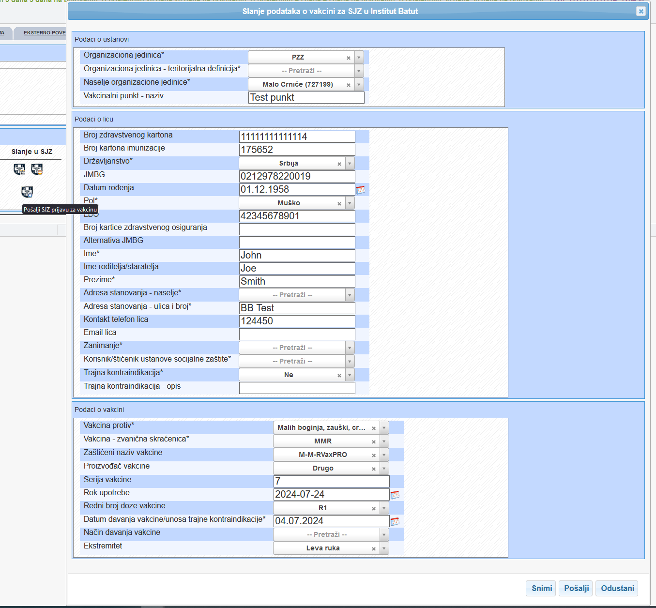656x608 pixels.
Task: Click the JMBG input field
Action: (x=297, y=176)
